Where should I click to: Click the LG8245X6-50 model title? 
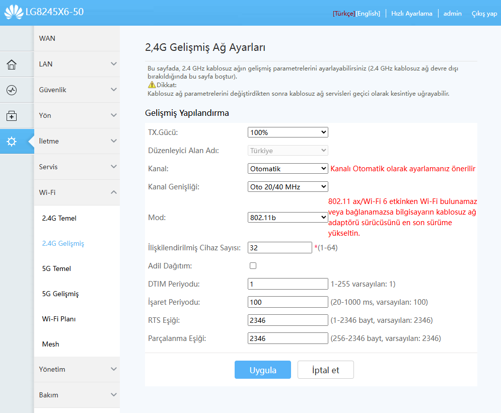pyautogui.click(x=55, y=12)
